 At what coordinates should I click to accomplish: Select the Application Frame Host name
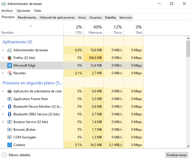pyautogui.click(x=31, y=99)
